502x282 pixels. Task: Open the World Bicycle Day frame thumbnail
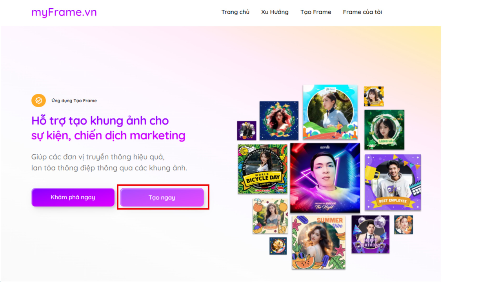coord(263,169)
